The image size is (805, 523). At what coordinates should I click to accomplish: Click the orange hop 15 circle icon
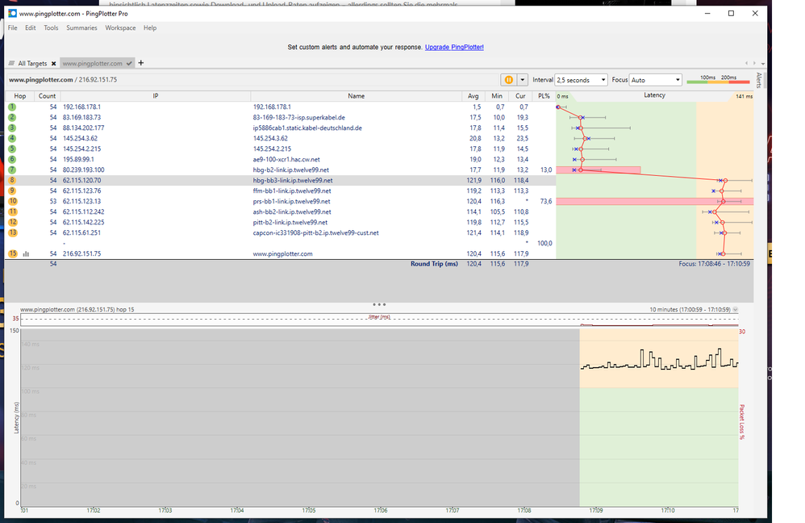12,253
